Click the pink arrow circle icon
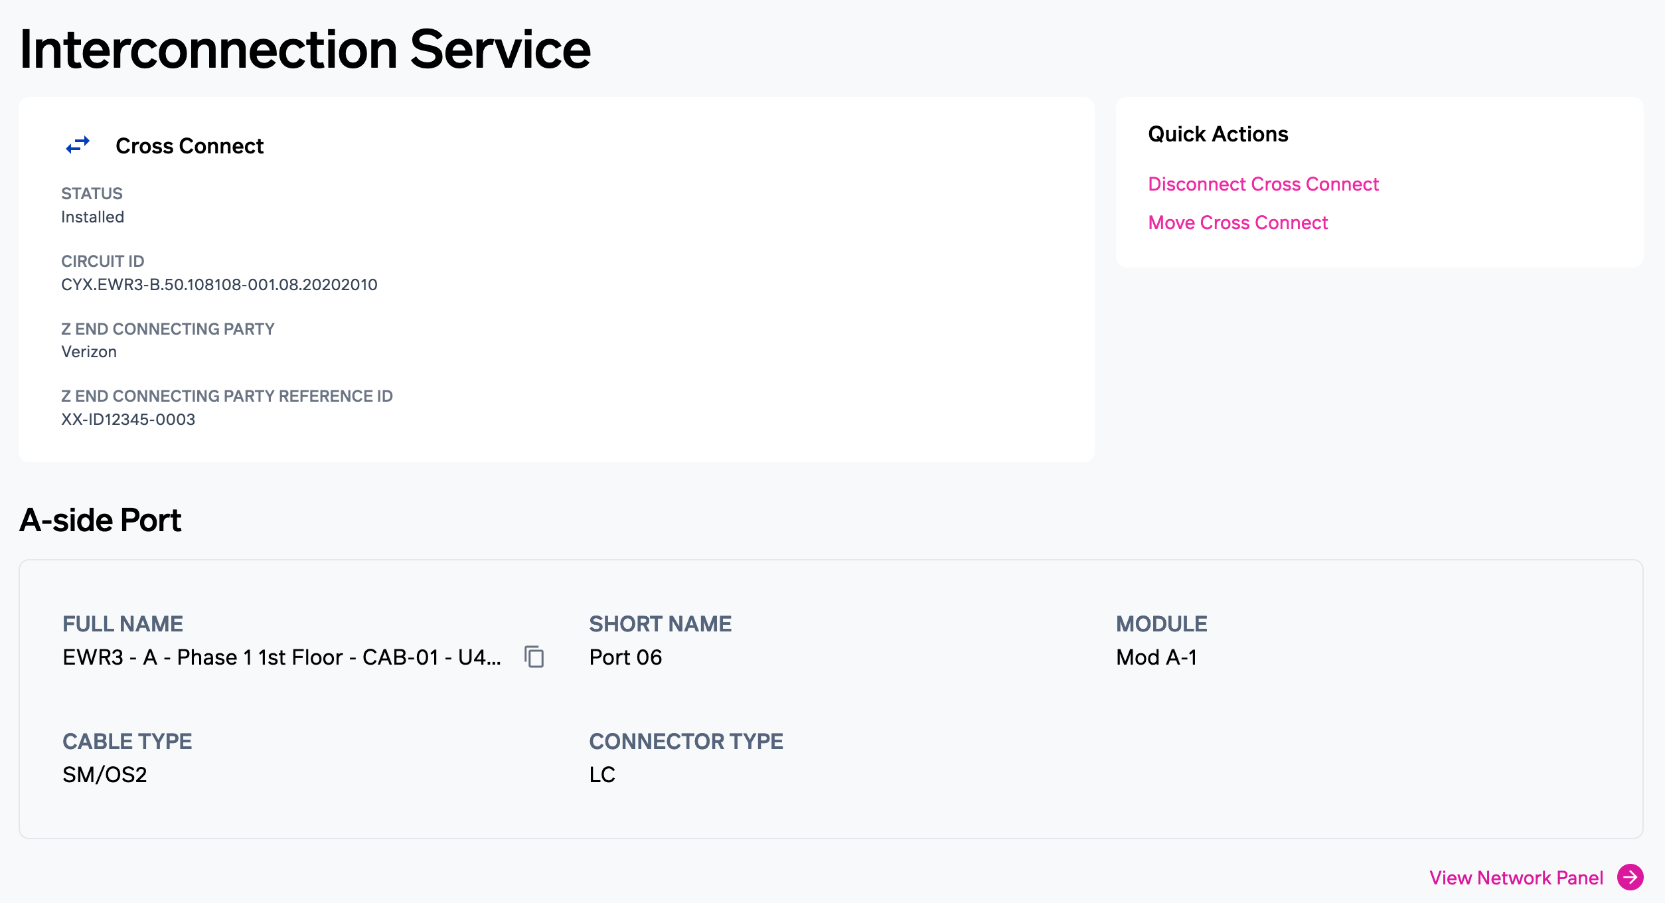This screenshot has height=903, width=1665. pyautogui.click(x=1630, y=877)
